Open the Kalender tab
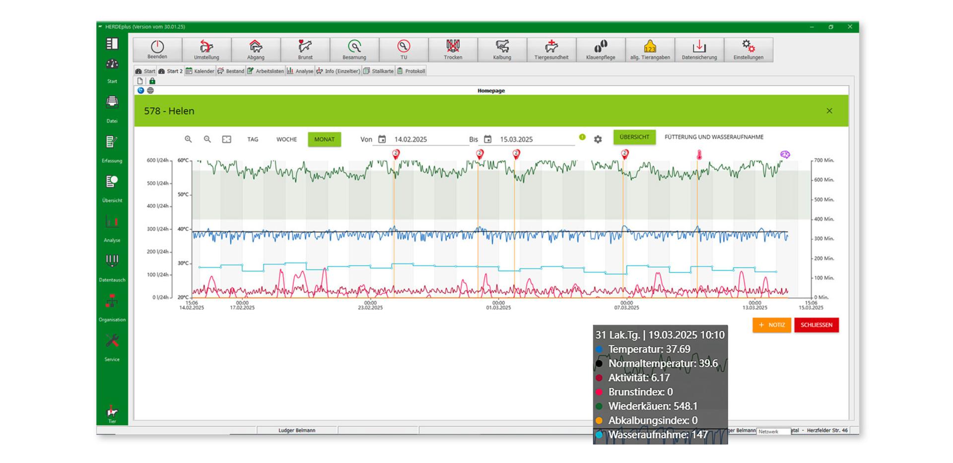Image resolution: width=953 pixels, height=463 pixels. [x=200, y=71]
